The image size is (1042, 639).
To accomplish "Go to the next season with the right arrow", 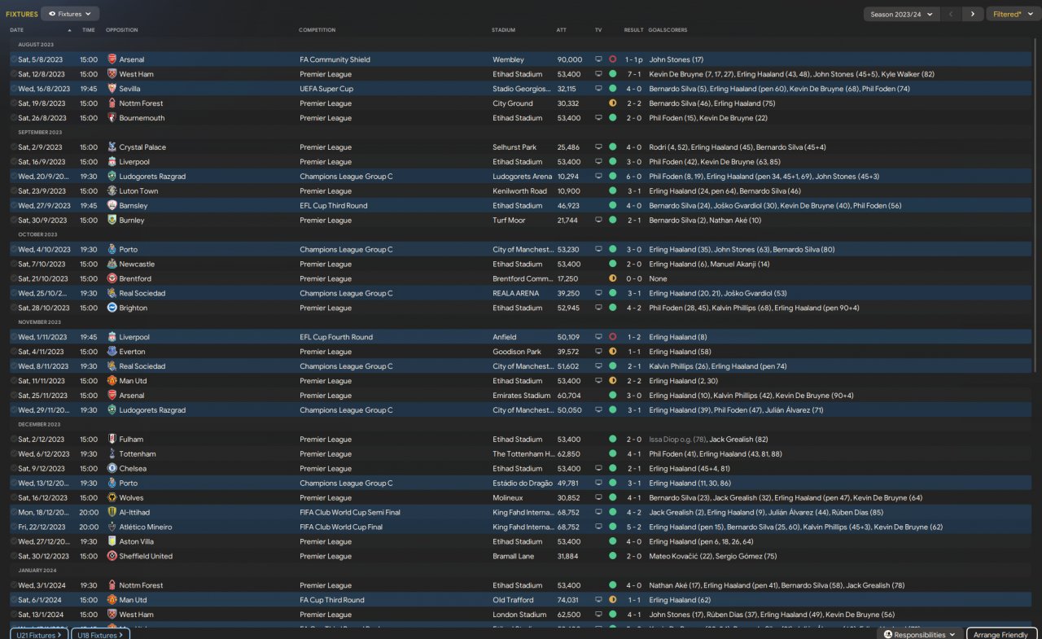I will click(x=972, y=14).
